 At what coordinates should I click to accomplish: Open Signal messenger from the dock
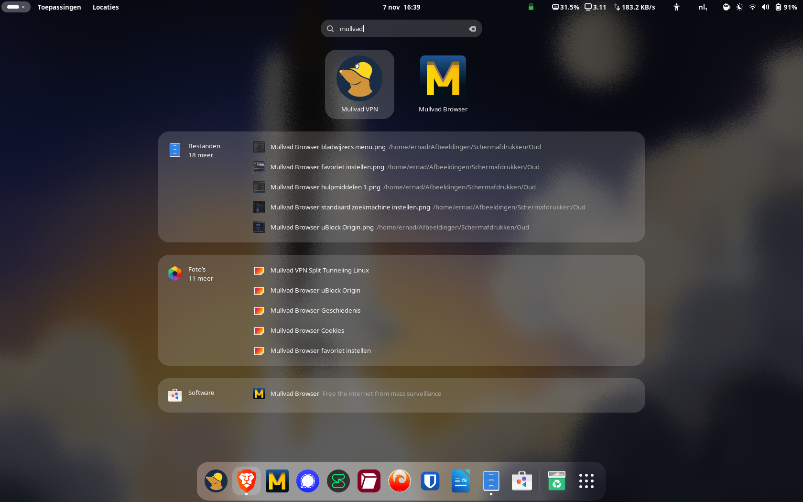tap(308, 481)
